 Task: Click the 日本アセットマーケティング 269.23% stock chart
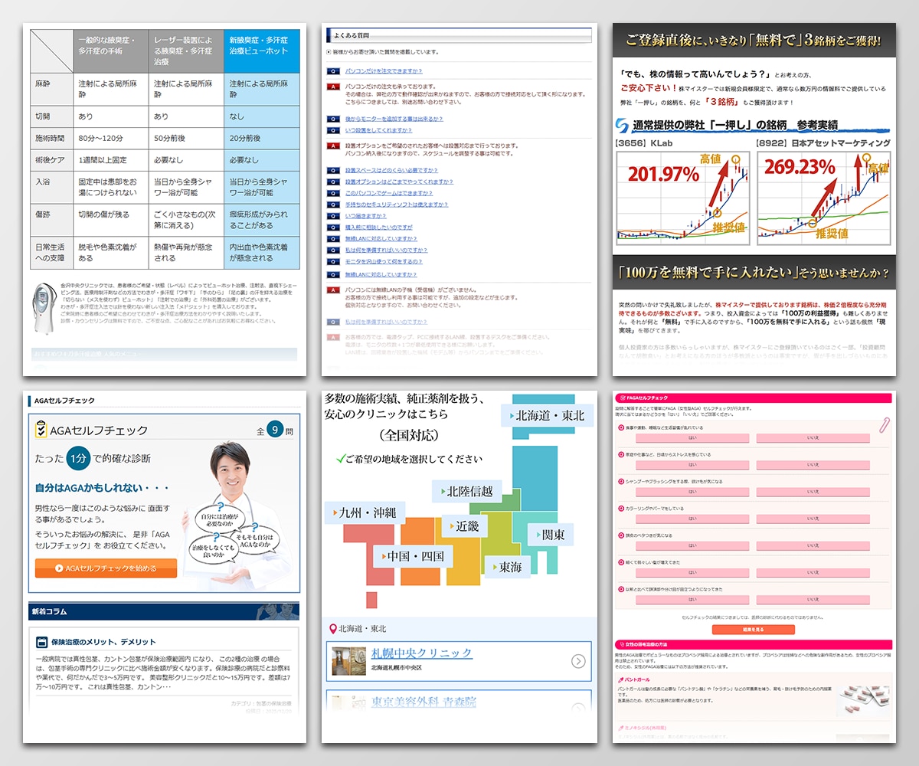825,198
